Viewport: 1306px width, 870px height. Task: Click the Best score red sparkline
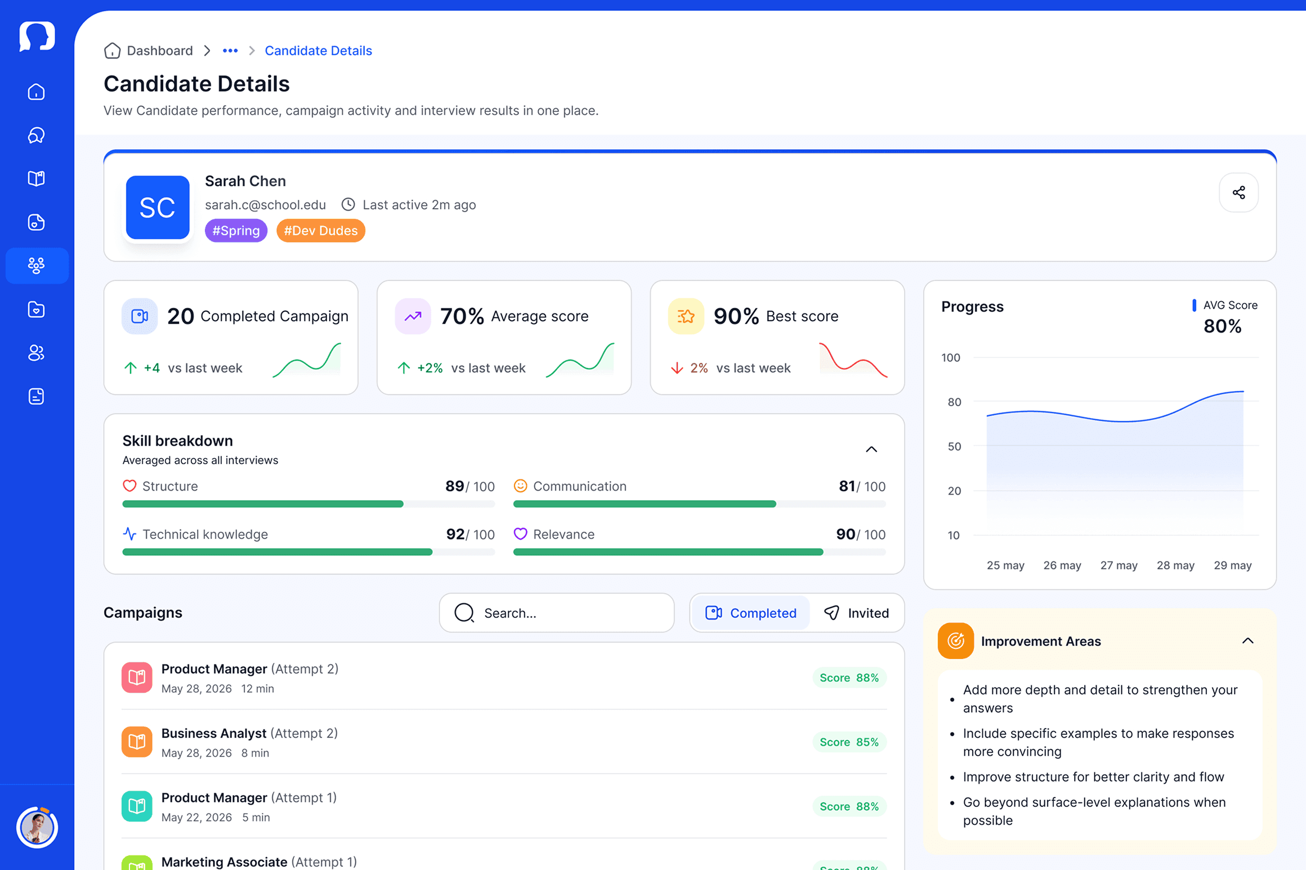tap(853, 360)
